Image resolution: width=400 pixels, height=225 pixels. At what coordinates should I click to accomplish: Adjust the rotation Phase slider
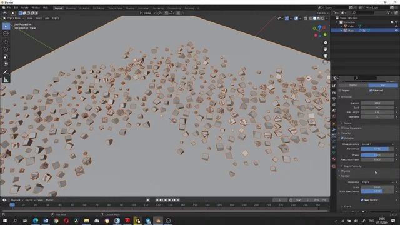377,155
